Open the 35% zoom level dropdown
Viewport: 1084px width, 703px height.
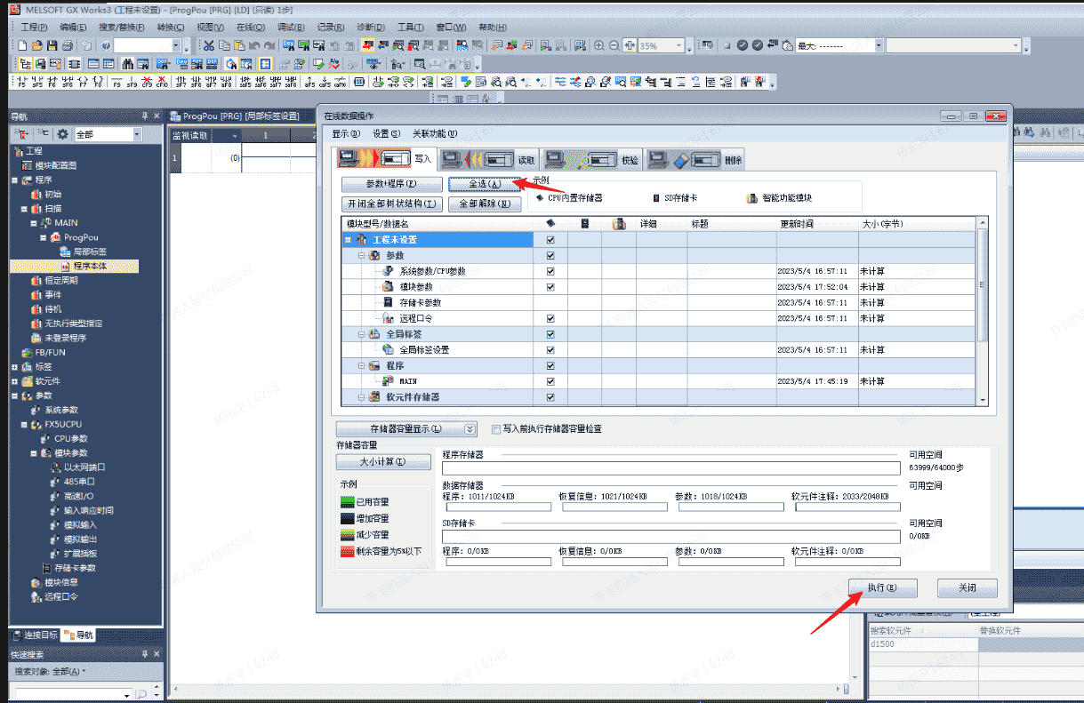pos(679,45)
